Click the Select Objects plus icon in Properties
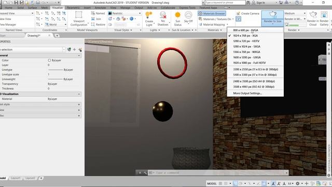This screenshot has width=332, height=187. click(75, 50)
